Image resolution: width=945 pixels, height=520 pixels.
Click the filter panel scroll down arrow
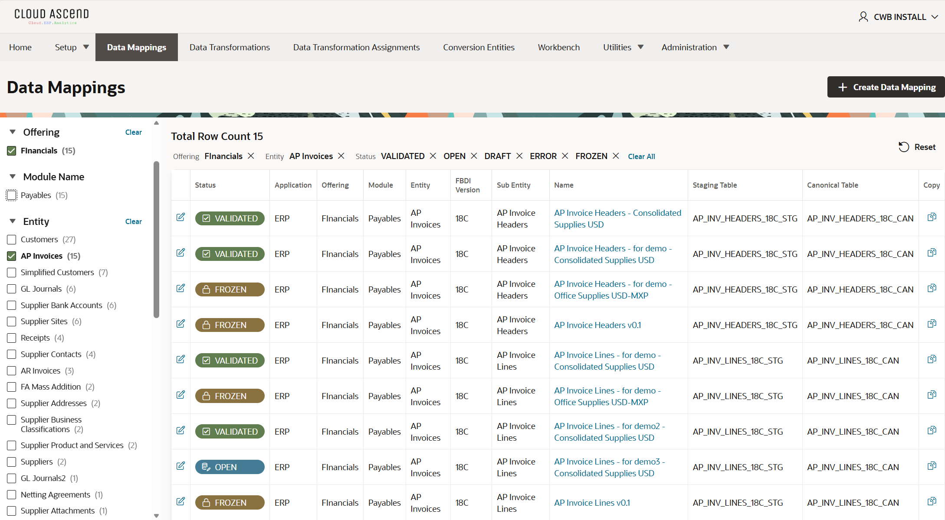tap(156, 516)
